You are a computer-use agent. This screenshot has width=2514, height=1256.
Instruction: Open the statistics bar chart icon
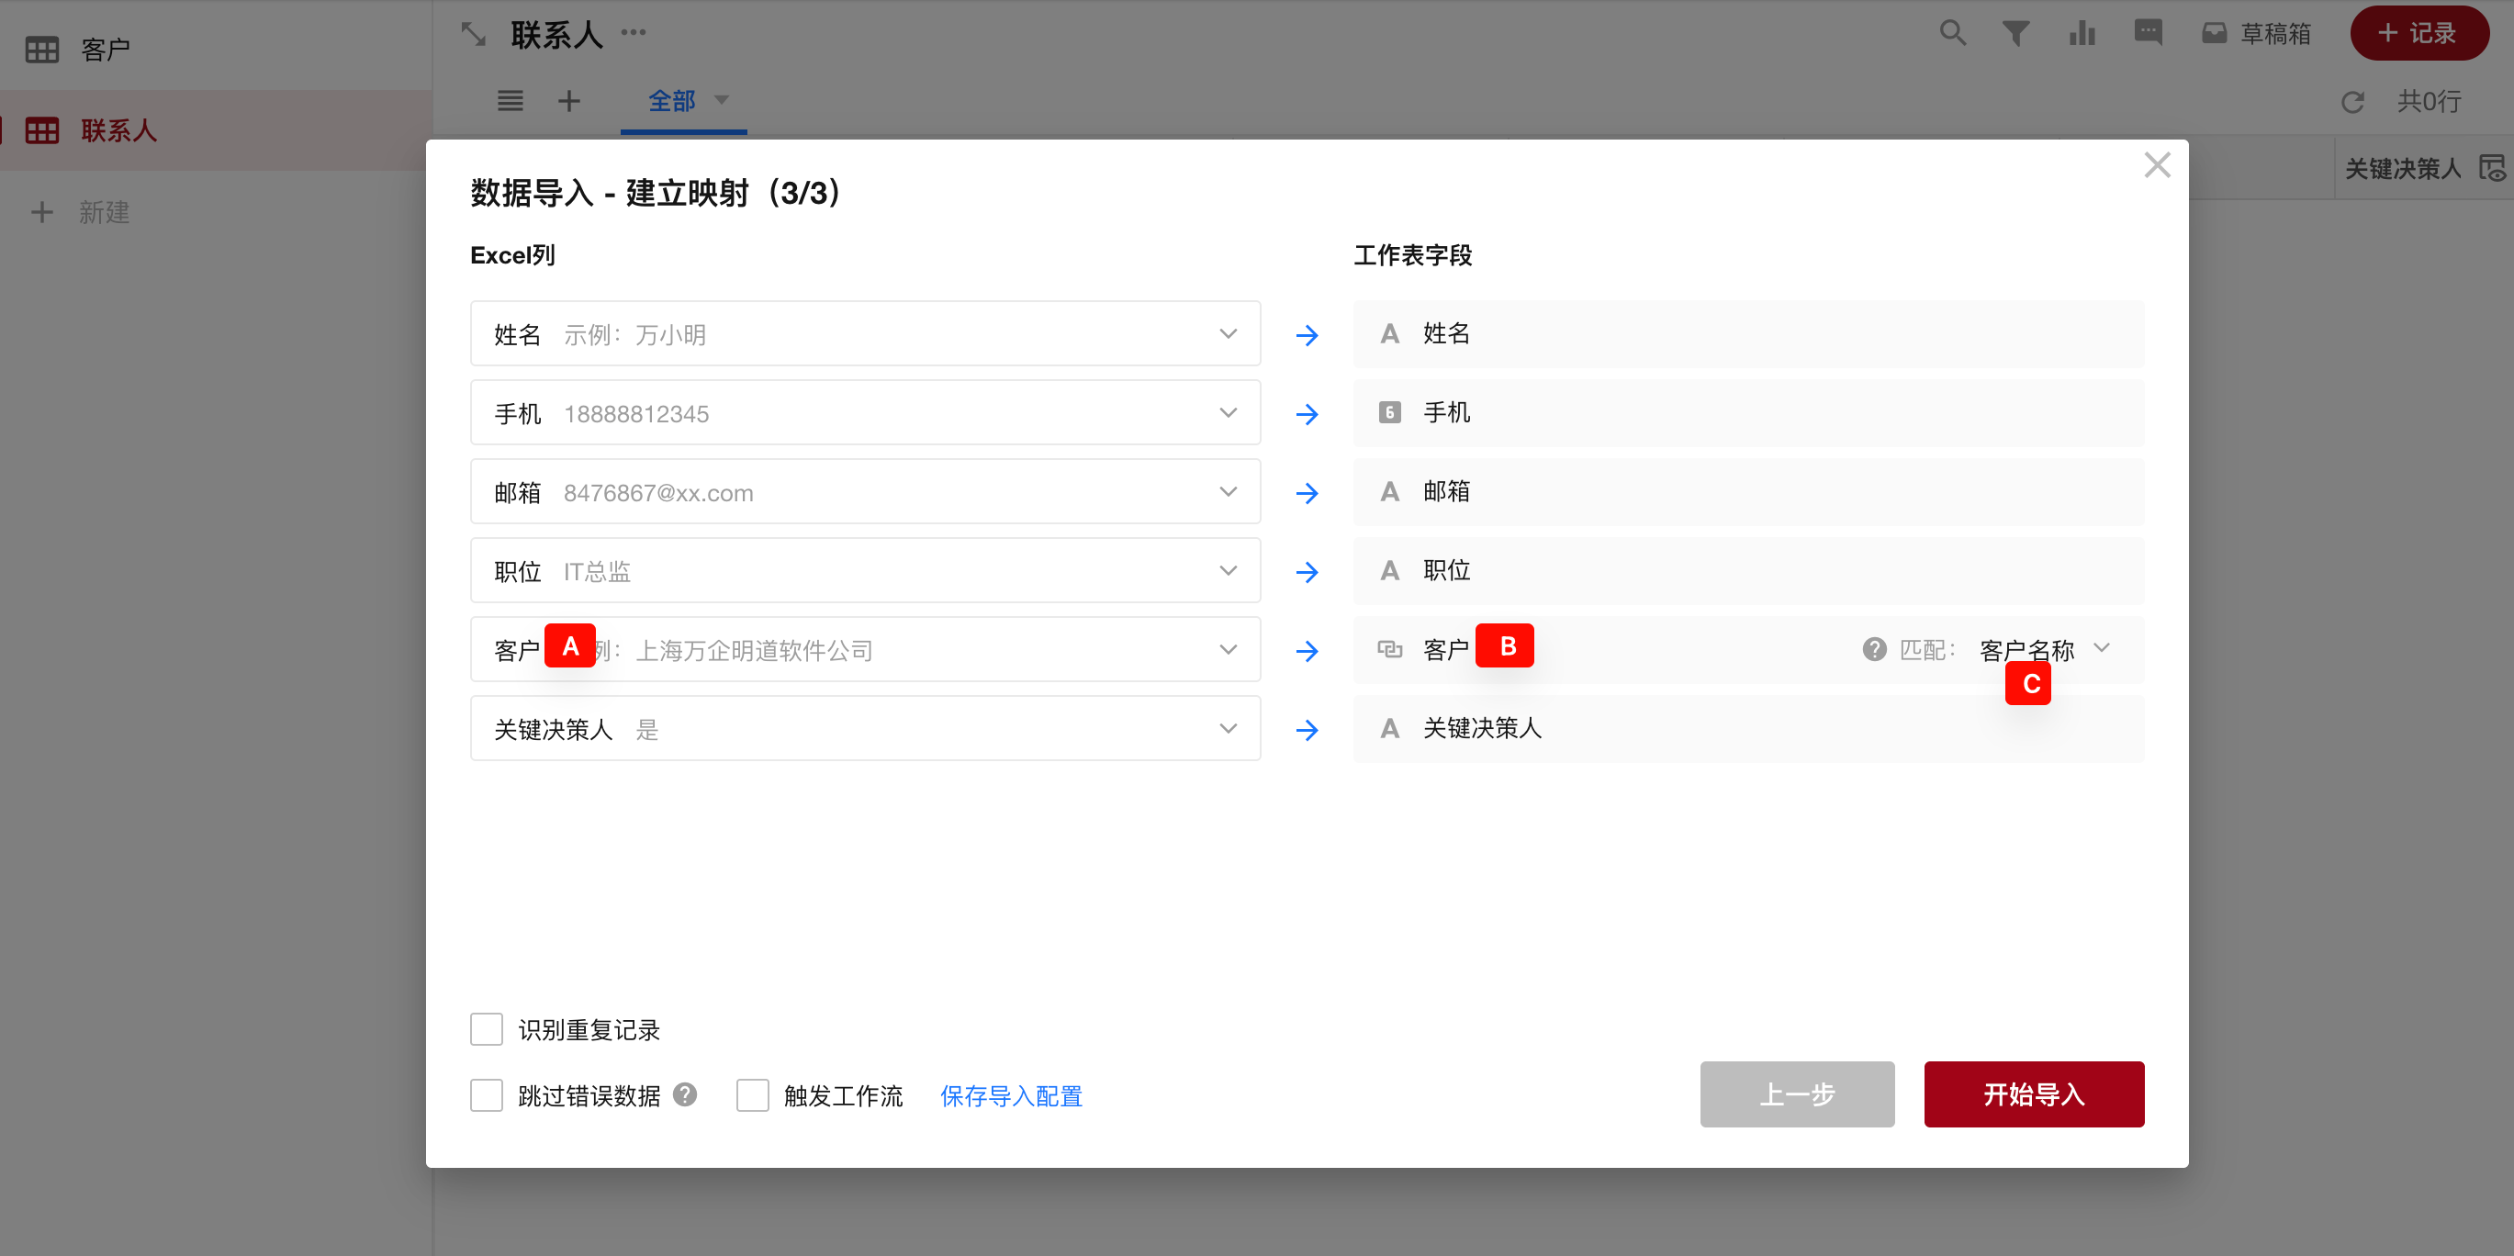[2082, 33]
